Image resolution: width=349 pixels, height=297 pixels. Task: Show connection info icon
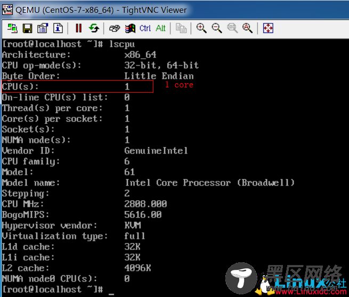[58, 28]
